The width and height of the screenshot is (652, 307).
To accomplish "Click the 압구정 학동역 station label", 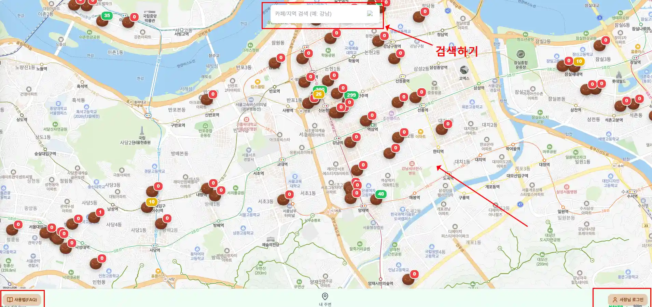I will click(x=353, y=61).
